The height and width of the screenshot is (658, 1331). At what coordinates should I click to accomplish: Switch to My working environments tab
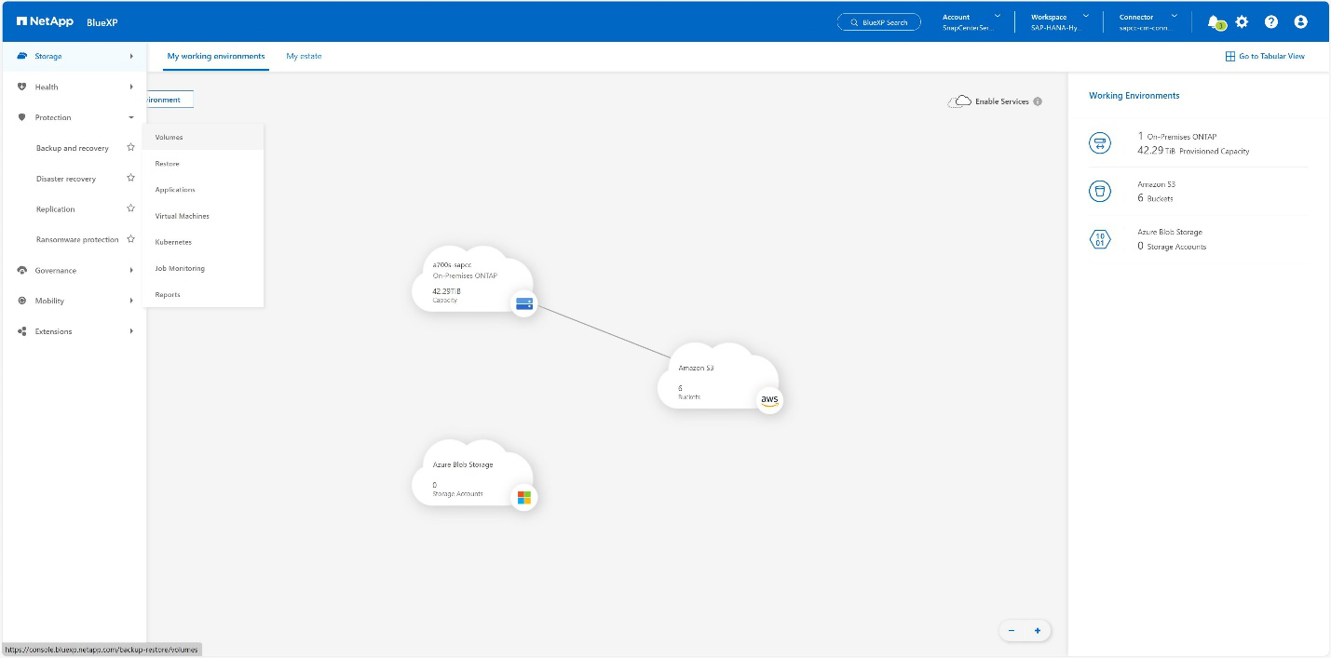(216, 56)
